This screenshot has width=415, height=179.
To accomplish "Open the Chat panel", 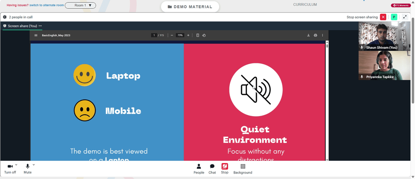I will pyautogui.click(x=212, y=169).
